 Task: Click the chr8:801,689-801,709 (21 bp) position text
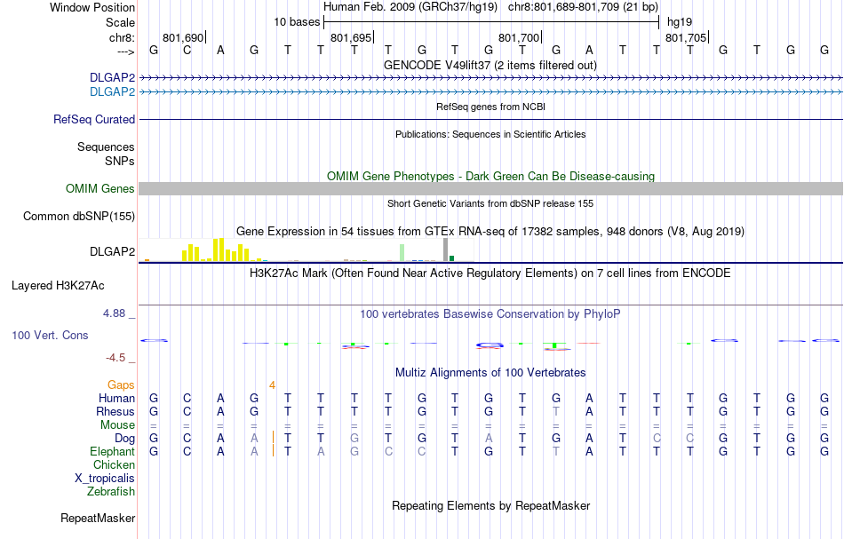(584, 7)
